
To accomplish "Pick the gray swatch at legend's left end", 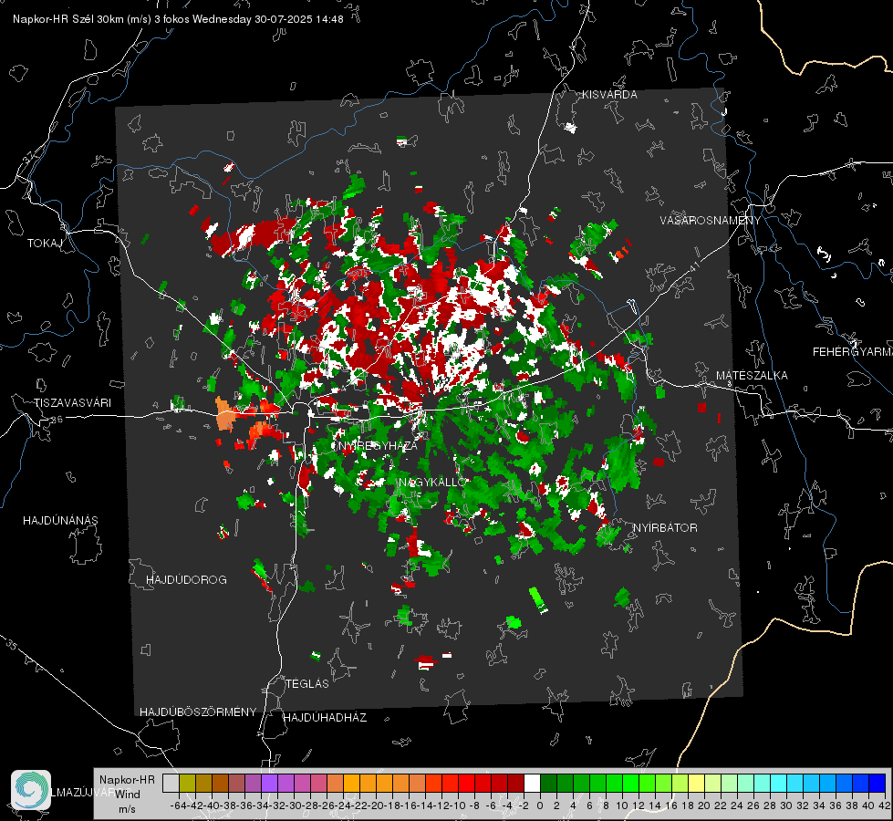I will (x=171, y=783).
